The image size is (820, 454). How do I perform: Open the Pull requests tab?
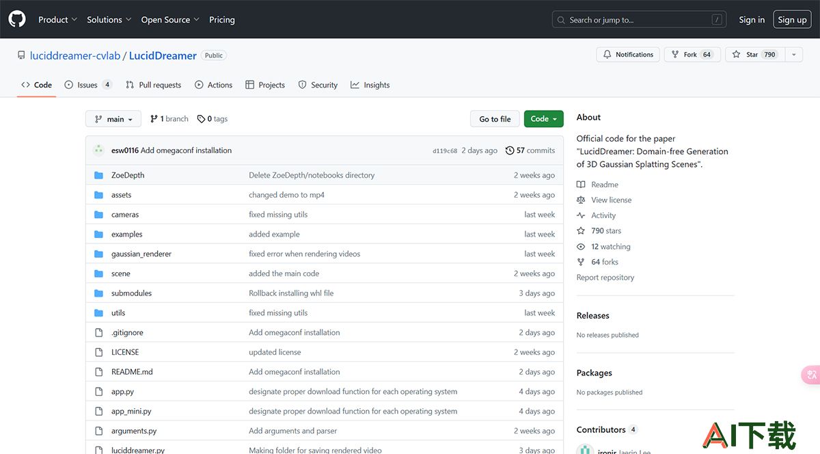point(154,85)
